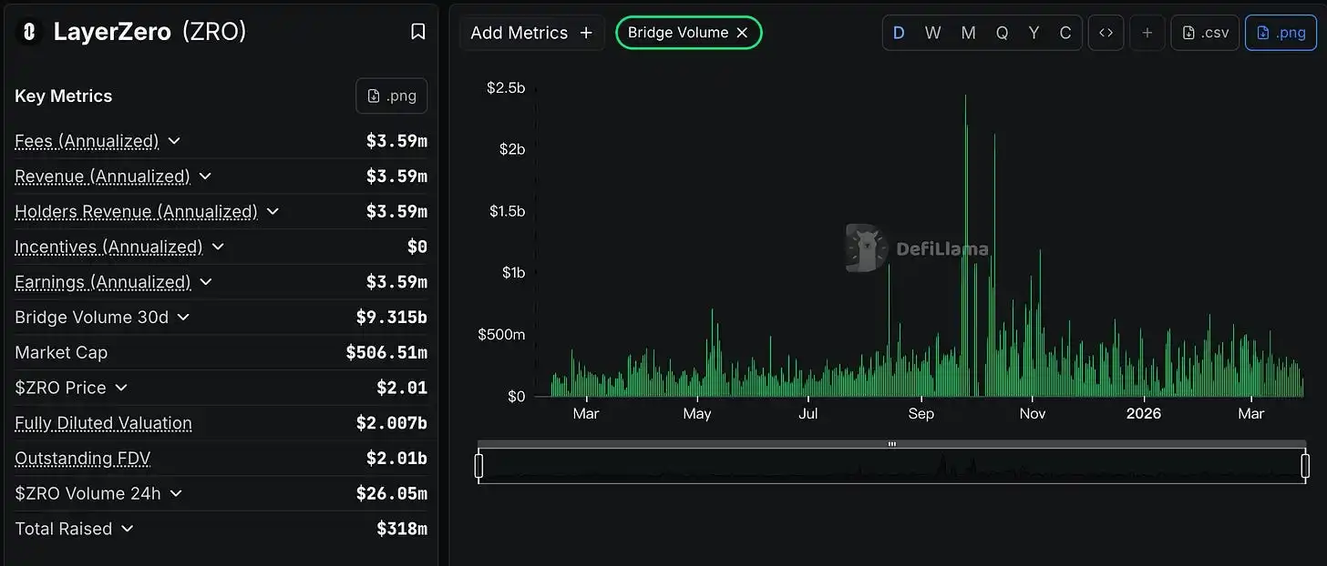The height and width of the screenshot is (566, 1327).
Task: Click the LayerZero logo
Action: (x=28, y=31)
